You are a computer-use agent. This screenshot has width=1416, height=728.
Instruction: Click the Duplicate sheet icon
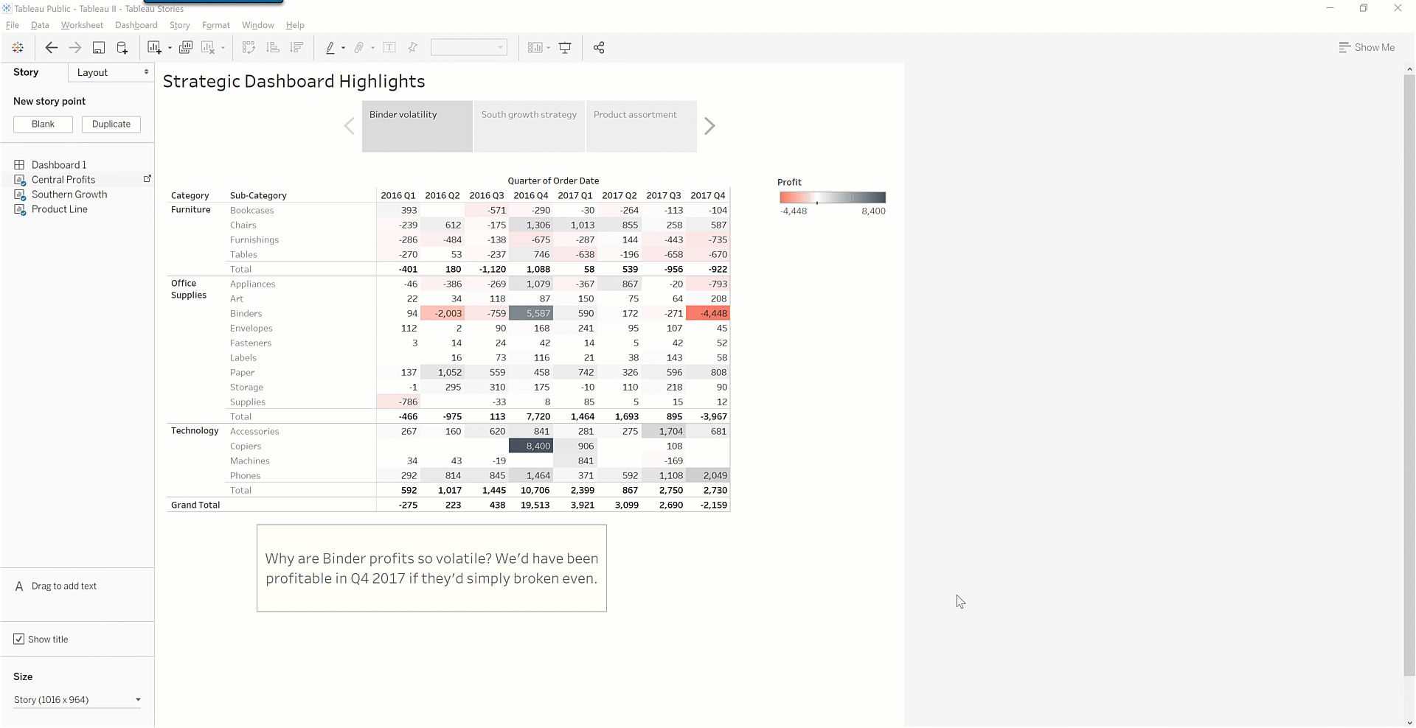(186, 48)
